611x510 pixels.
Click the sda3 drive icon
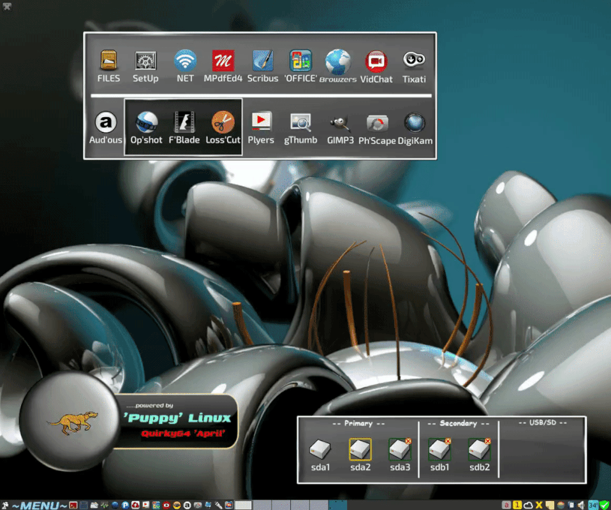(400, 449)
